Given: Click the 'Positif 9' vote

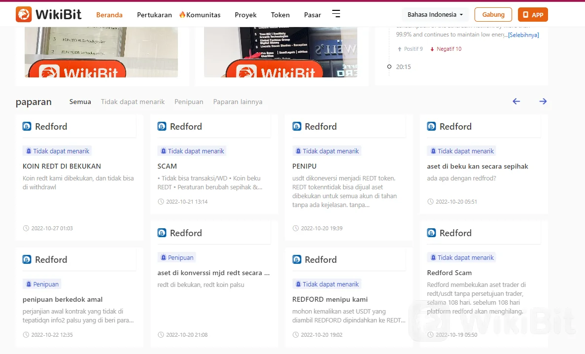Looking at the screenshot, I should [410, 49].
